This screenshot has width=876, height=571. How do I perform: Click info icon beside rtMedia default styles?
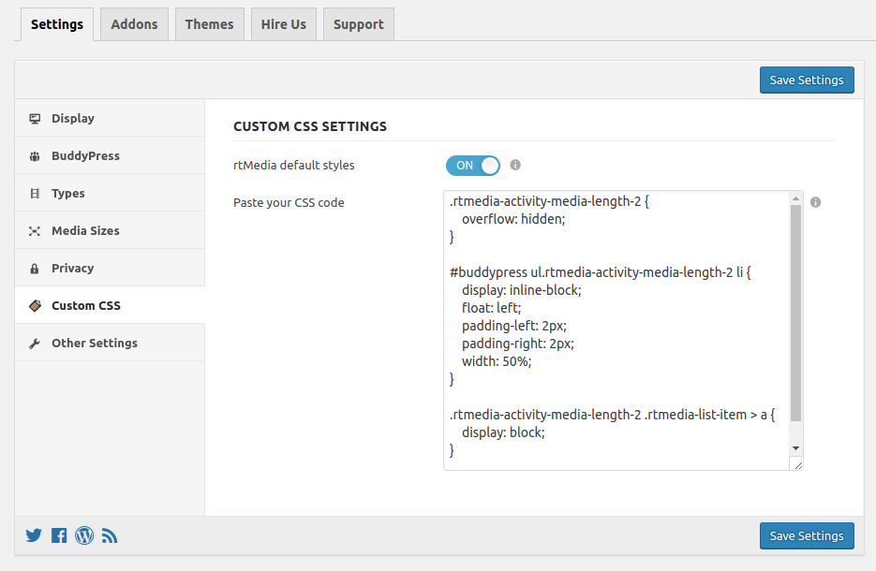(515, 165)
